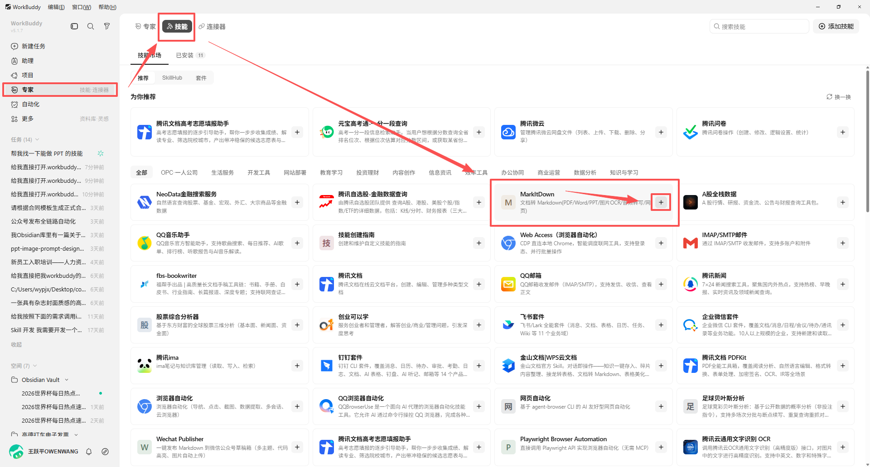
Task: Add 技能创建指南 using plus icon
Action: (479, 243)
